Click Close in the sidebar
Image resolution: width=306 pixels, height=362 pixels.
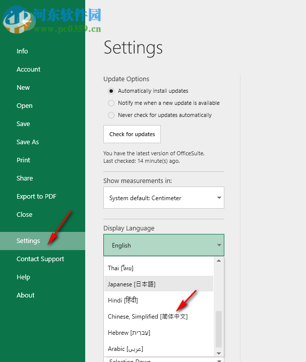[x=25, y=214]
